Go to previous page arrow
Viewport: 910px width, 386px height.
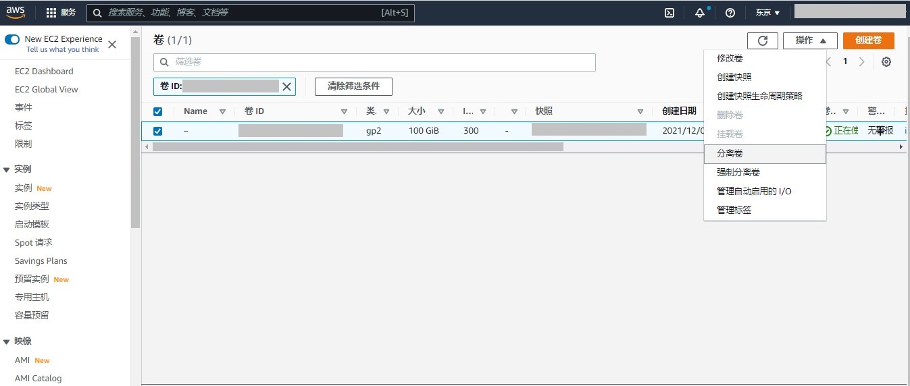click(829, 61)
